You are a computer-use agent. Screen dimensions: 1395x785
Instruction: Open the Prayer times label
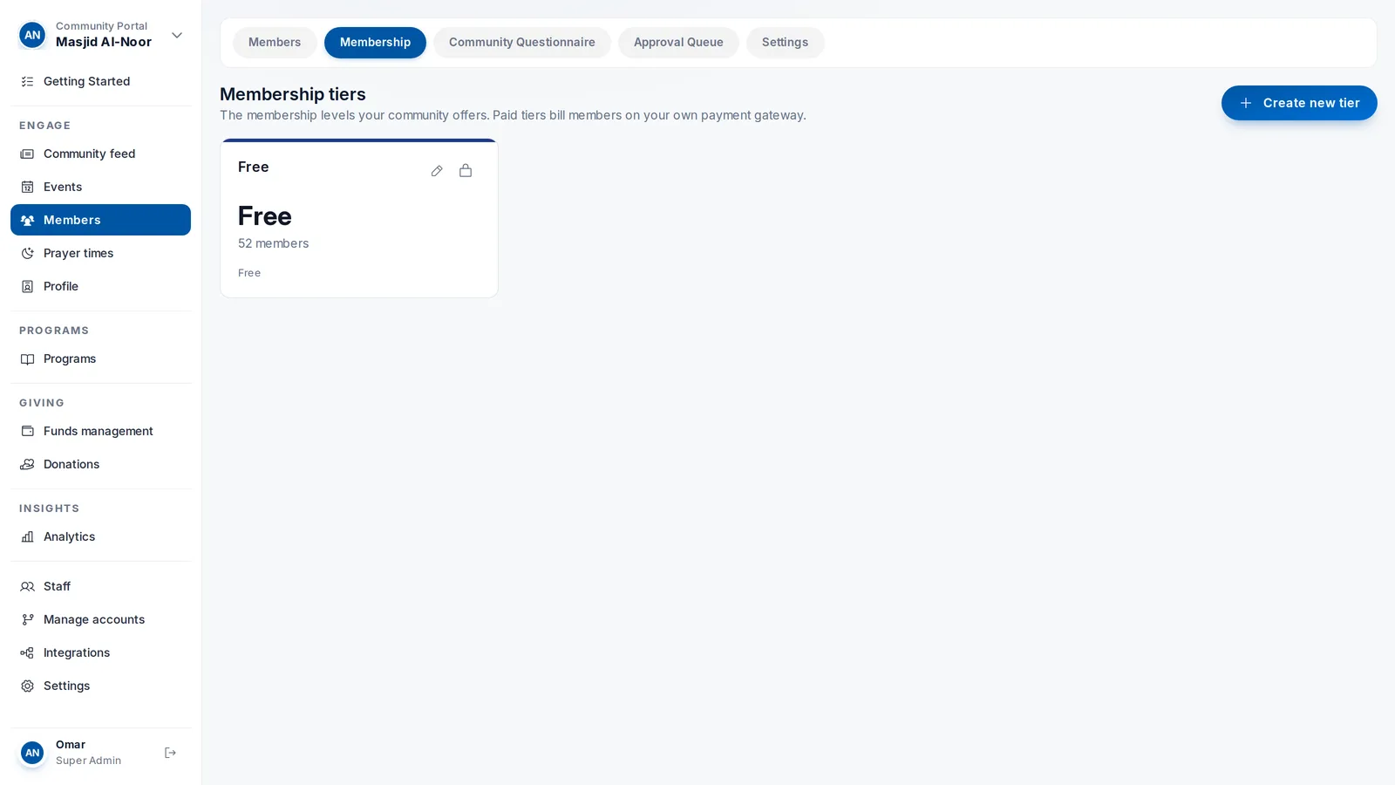(x=78, y=254)
